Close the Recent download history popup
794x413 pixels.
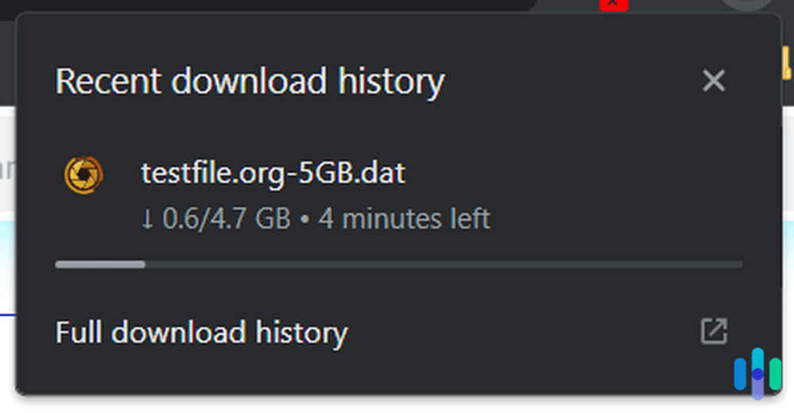713,80
